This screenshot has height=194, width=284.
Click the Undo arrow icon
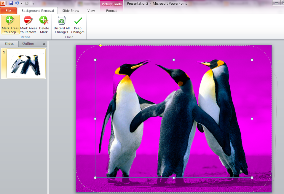tap(17, 3)
